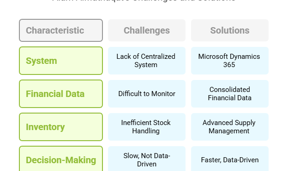
Task: Select the Financial Data row label
Action: pos(61,94)
